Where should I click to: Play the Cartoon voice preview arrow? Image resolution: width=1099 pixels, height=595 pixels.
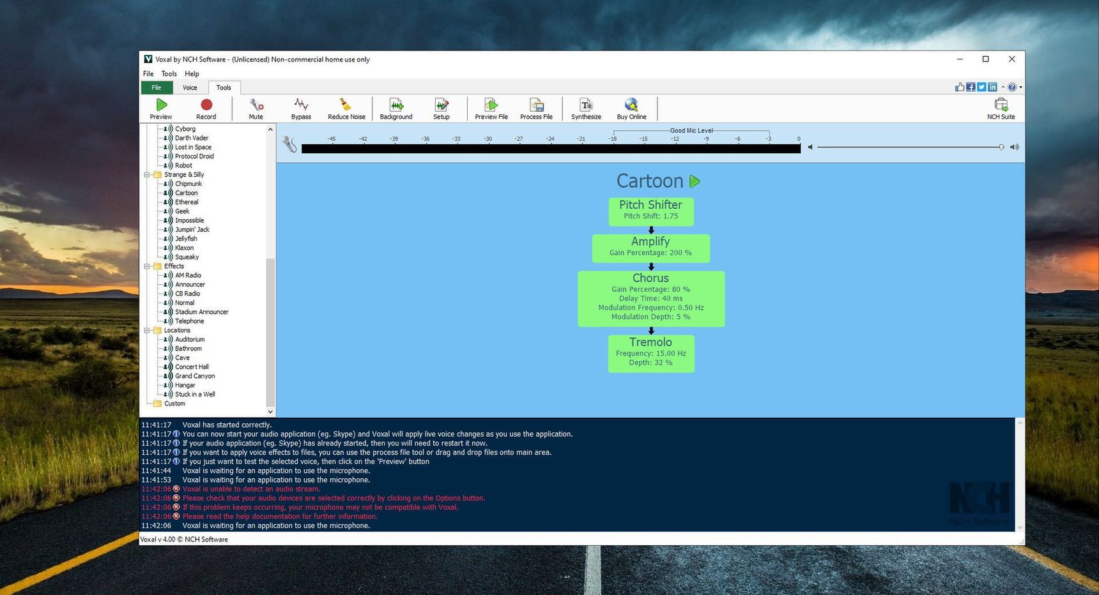(x=695, y=181)
